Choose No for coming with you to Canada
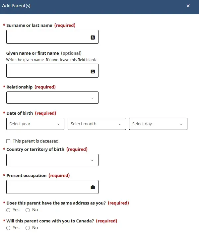Image resolution: width=199 pixels, height=242 pixels. [28, 228]
